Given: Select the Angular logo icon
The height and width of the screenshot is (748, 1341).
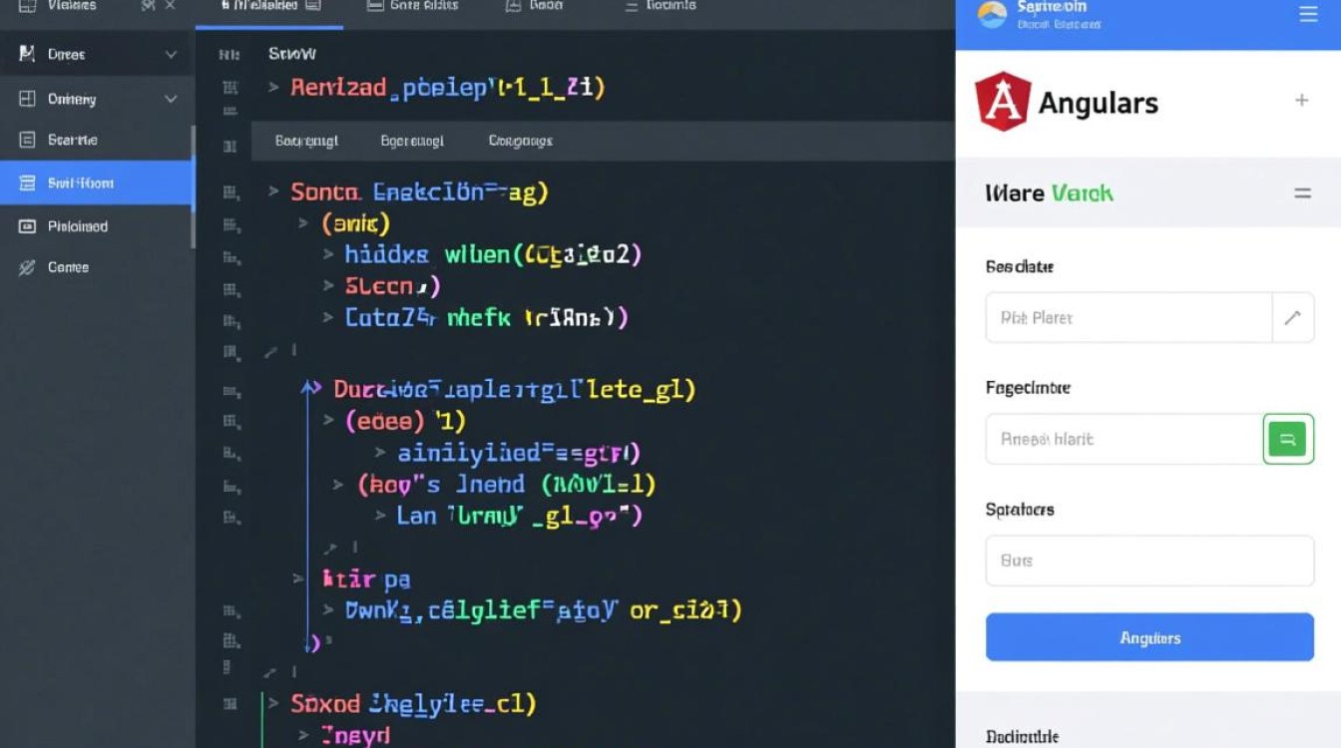Looking at the screenshot, I should pos(1005,100).
